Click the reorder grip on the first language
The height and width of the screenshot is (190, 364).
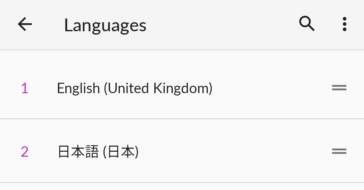pyautogui.click(x=339, y=88)
